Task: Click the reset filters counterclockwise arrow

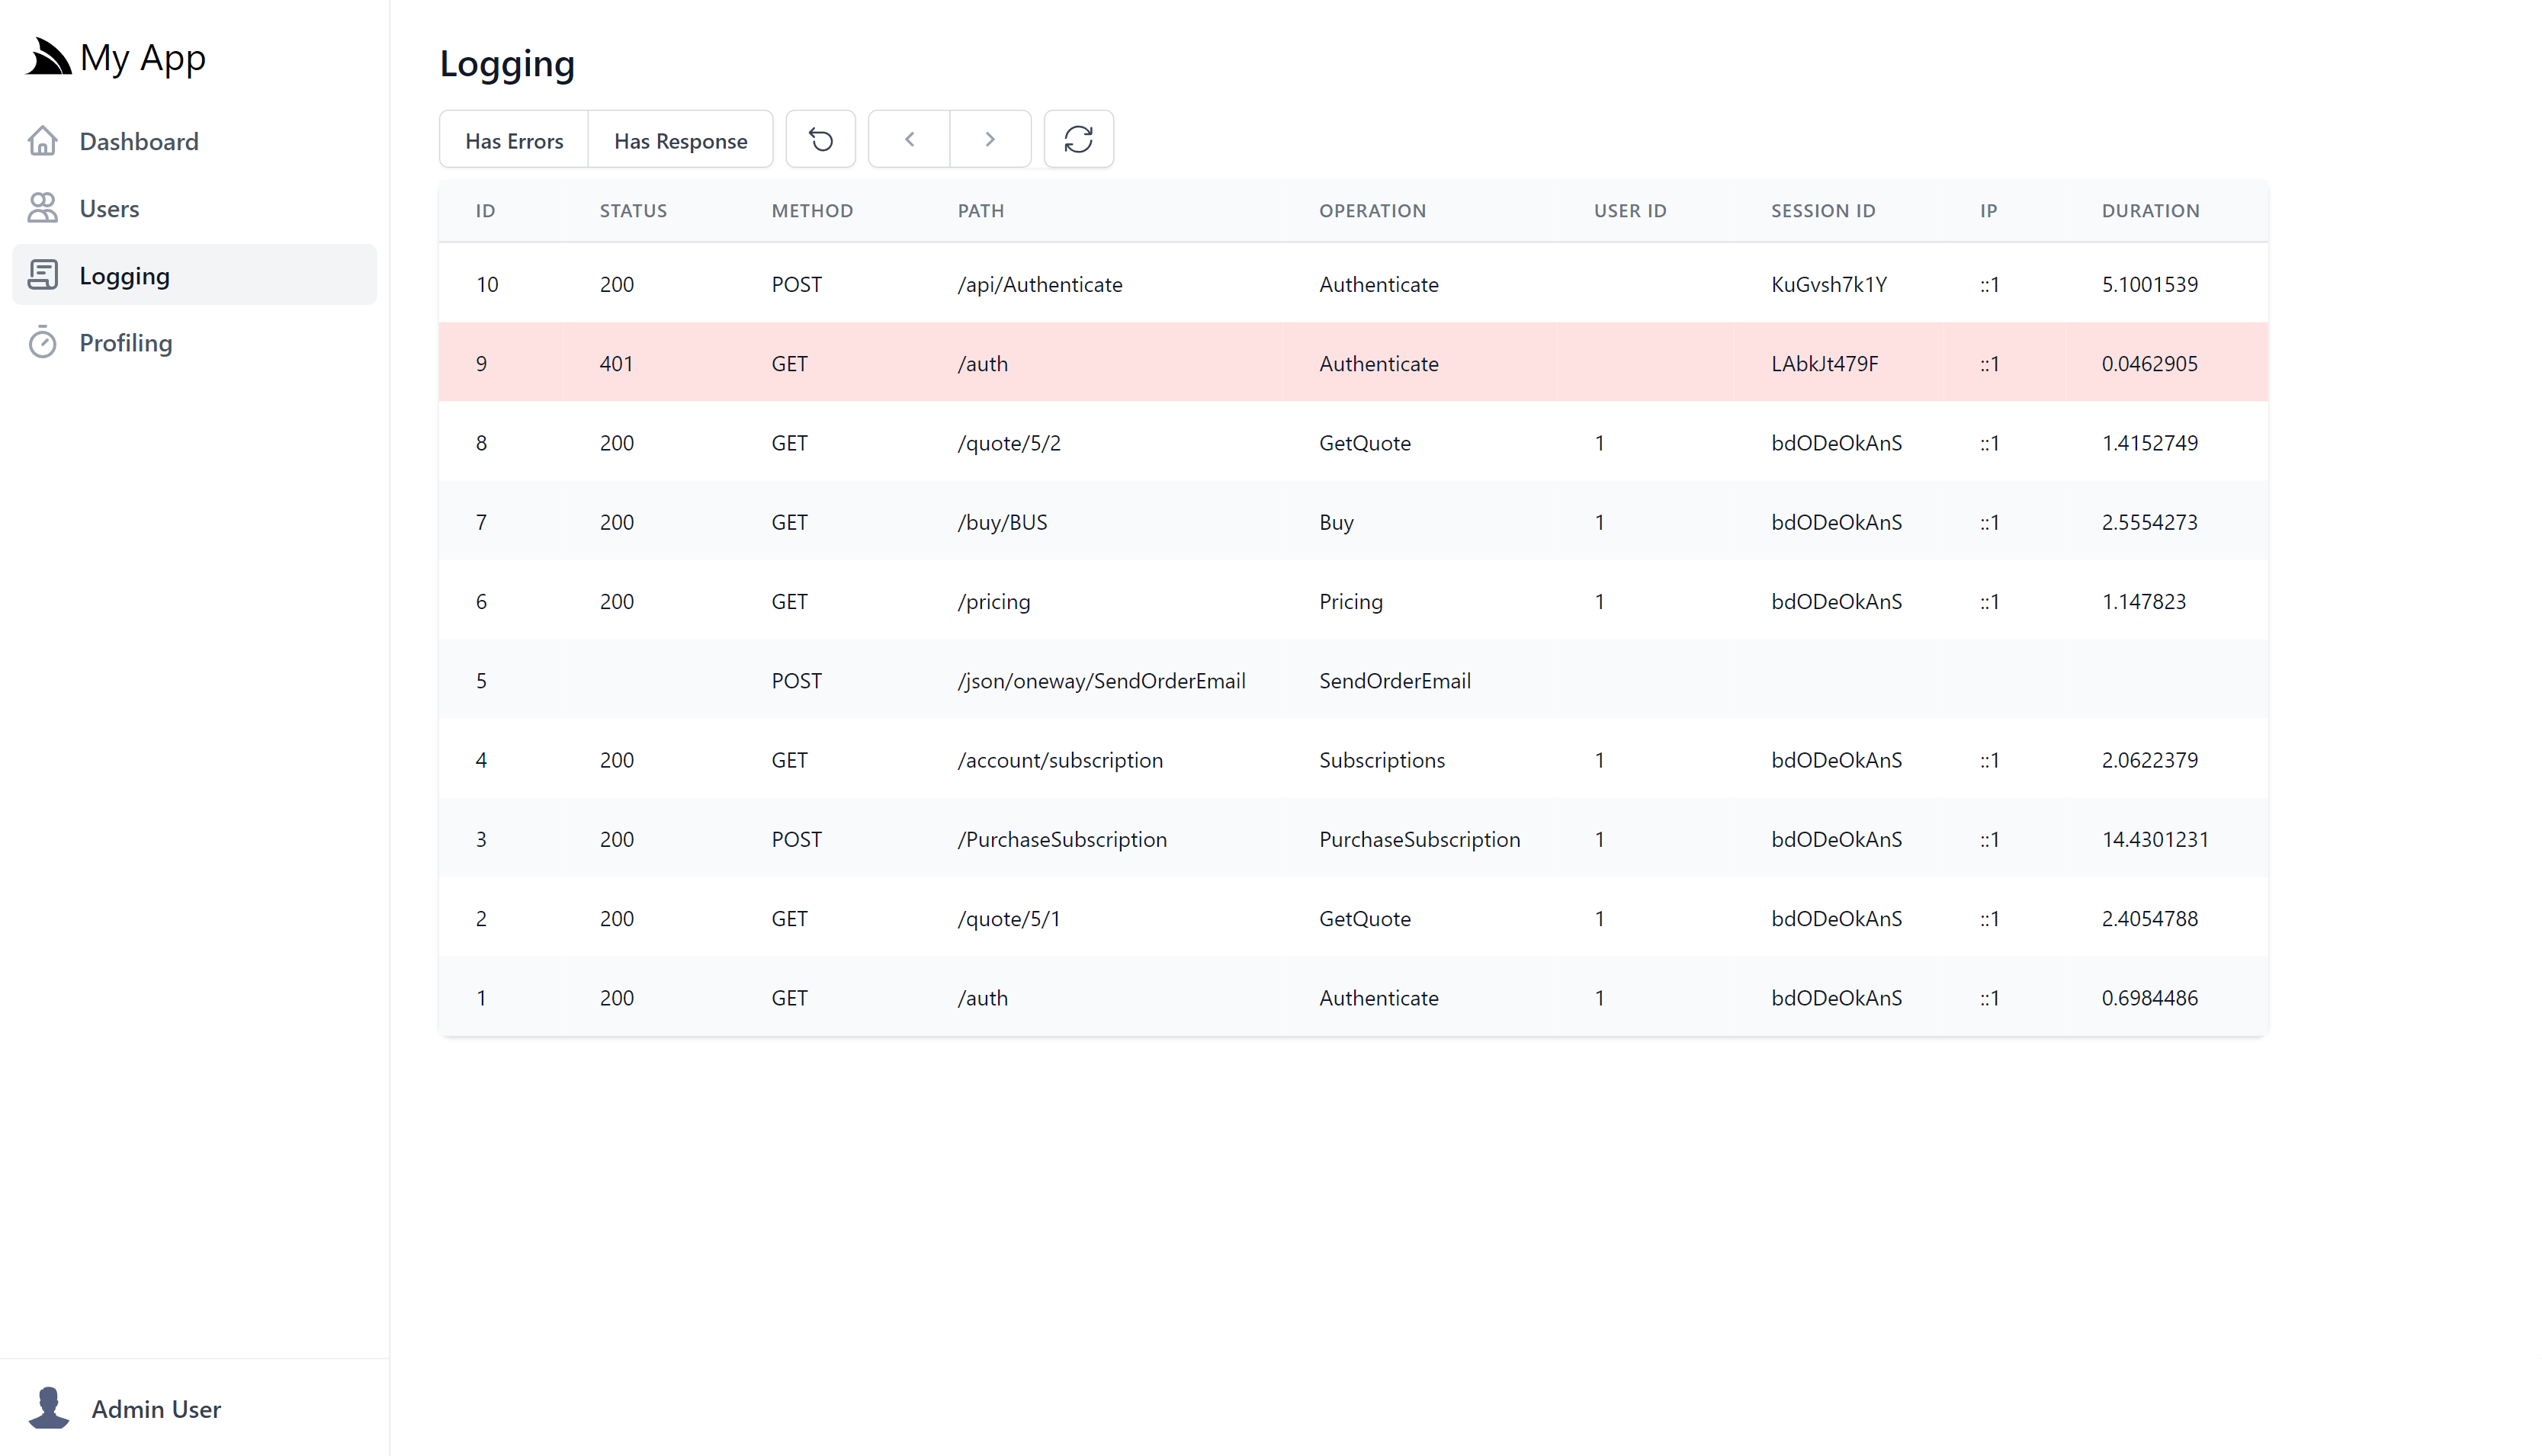Action: click(820, 139)
